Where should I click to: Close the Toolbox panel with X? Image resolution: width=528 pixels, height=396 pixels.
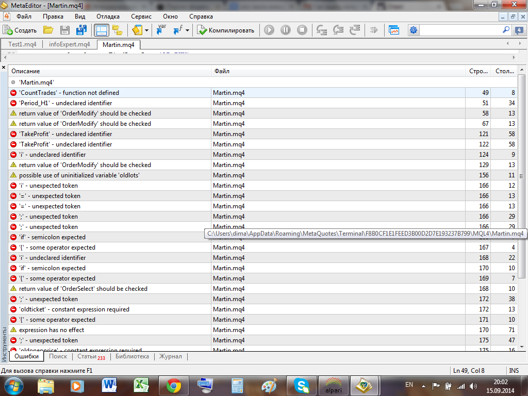tap(4, 68)
